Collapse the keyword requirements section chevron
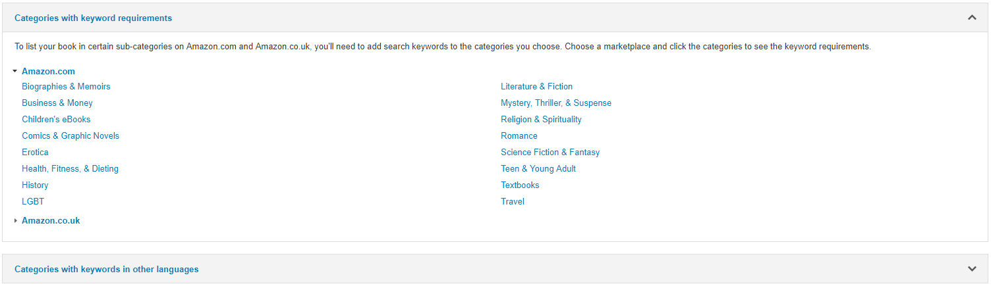 [972, 18]
